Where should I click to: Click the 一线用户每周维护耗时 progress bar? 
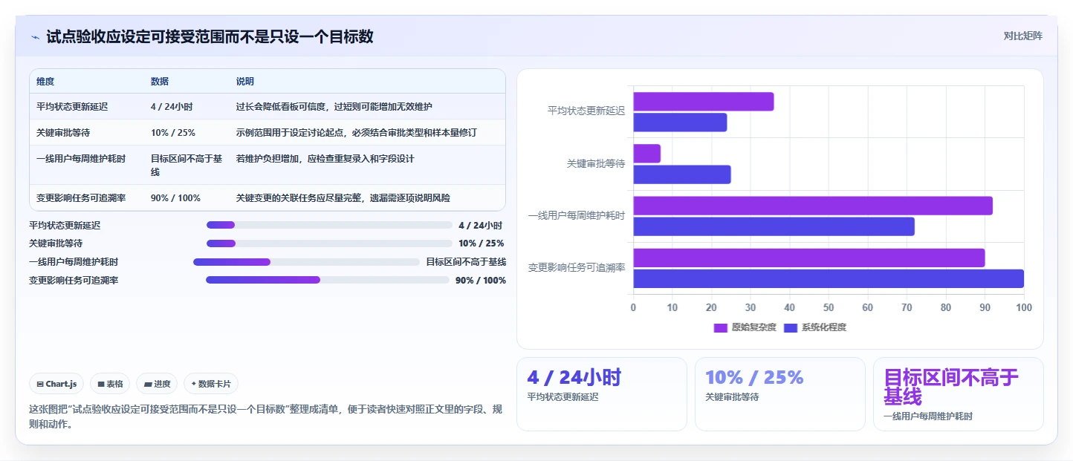tap(306, 262)
